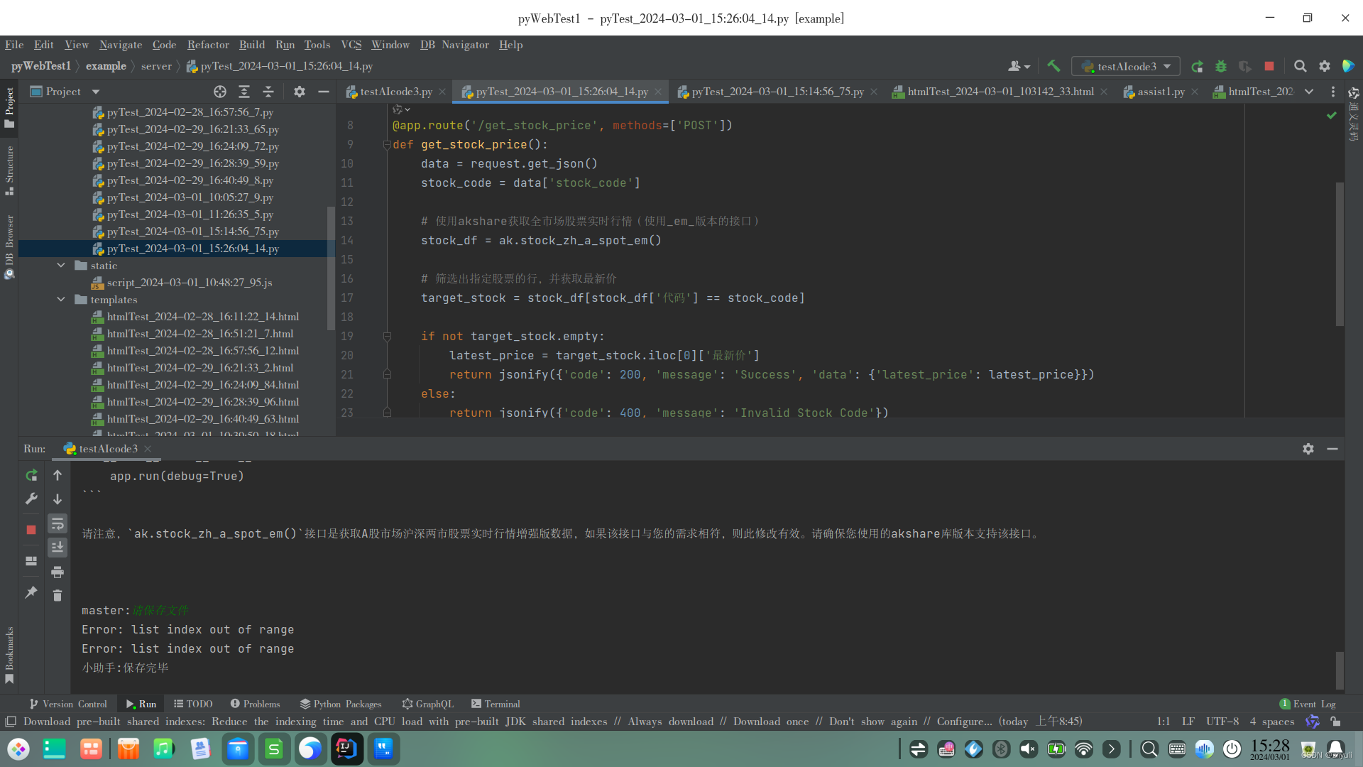Toggle the Structure tool window

coord(9,170)
